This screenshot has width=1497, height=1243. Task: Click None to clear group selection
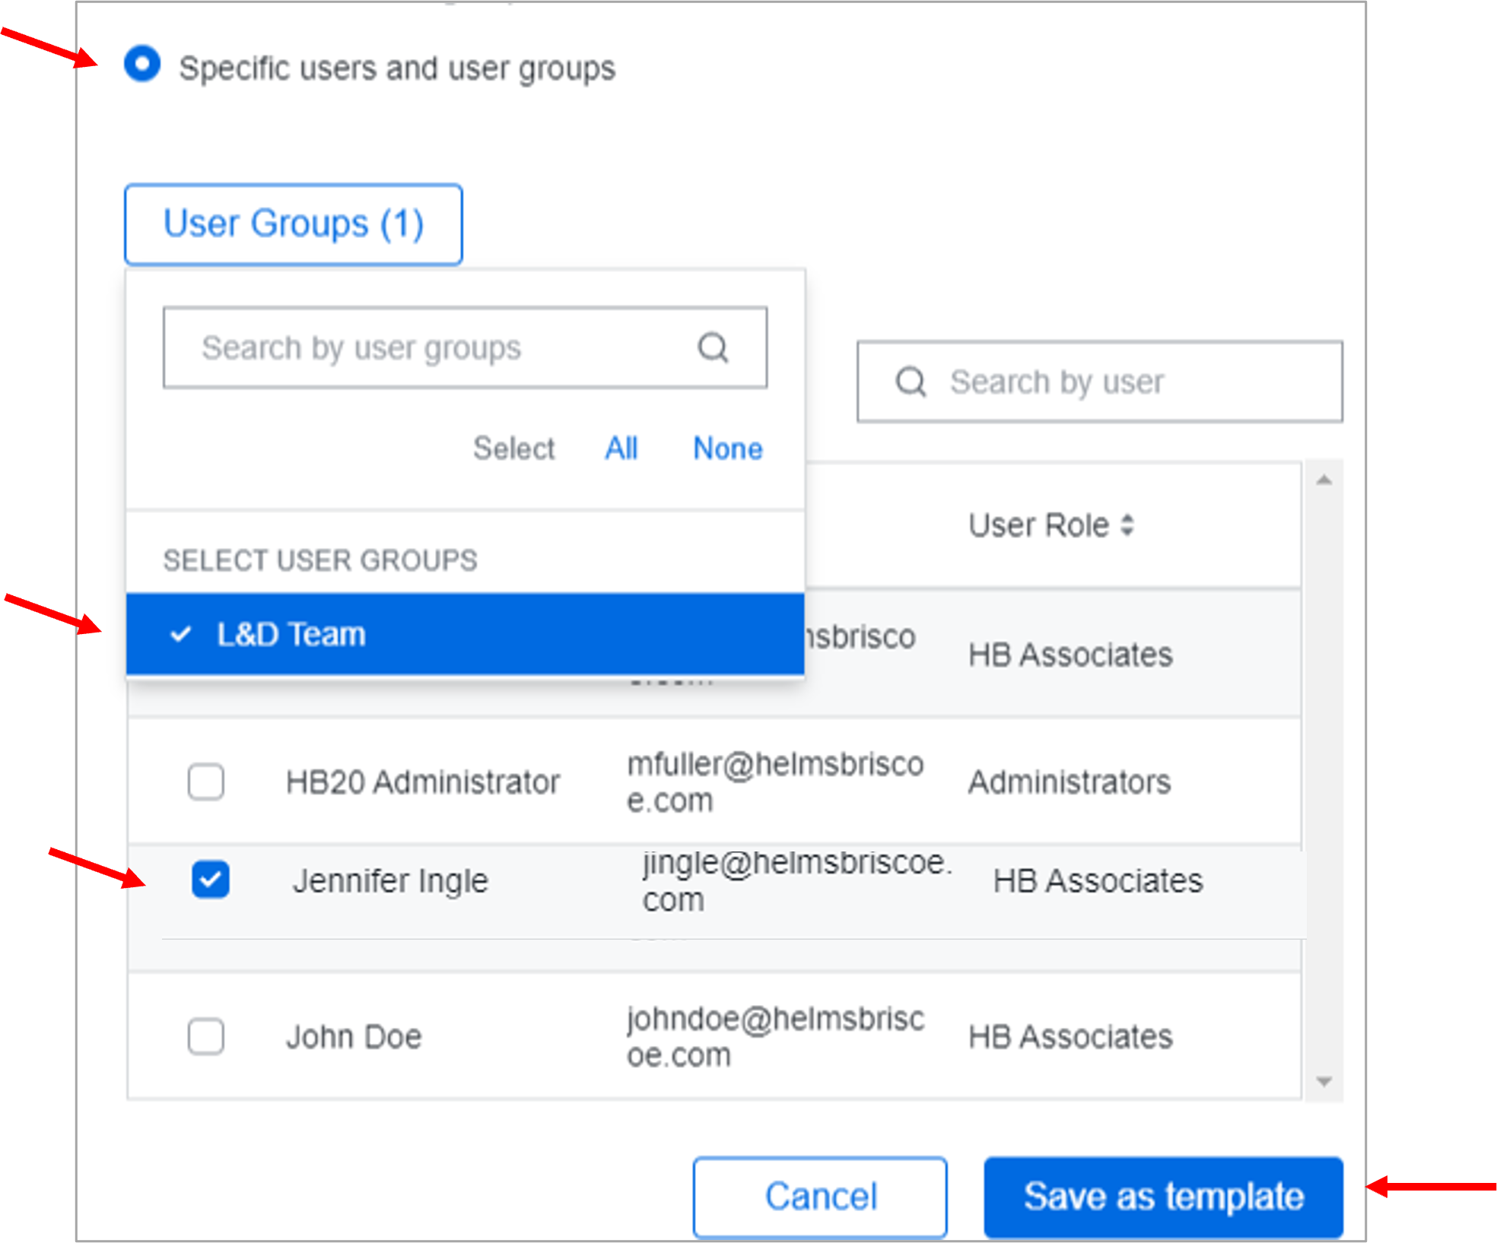(x=727, y=449)
